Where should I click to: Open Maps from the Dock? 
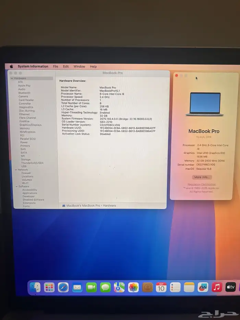(x=119, y=287)
